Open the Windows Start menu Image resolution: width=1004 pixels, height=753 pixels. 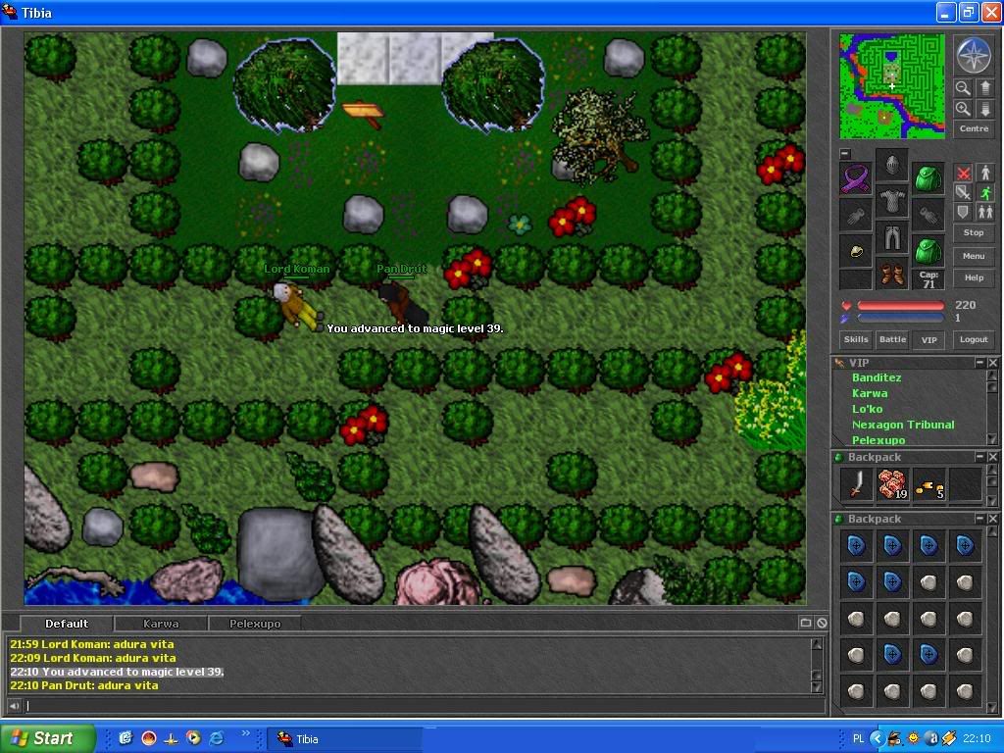point(45,738)
